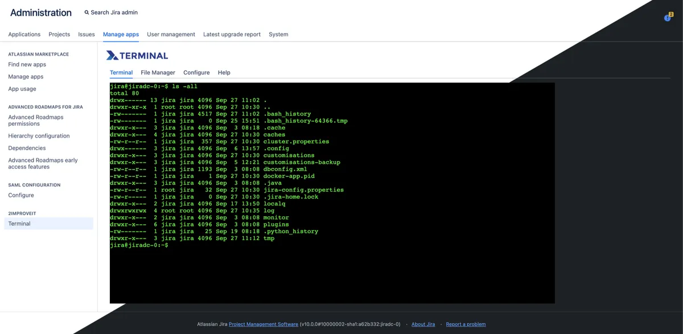683x334 pixels.
Task: Click the Administration page heading
Action: pos(41,13)
